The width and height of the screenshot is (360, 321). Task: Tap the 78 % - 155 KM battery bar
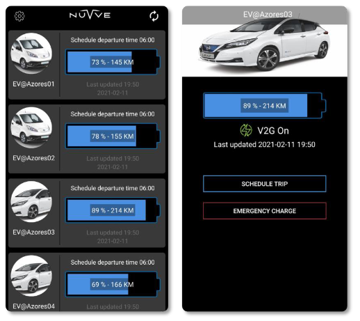[113, 136]
